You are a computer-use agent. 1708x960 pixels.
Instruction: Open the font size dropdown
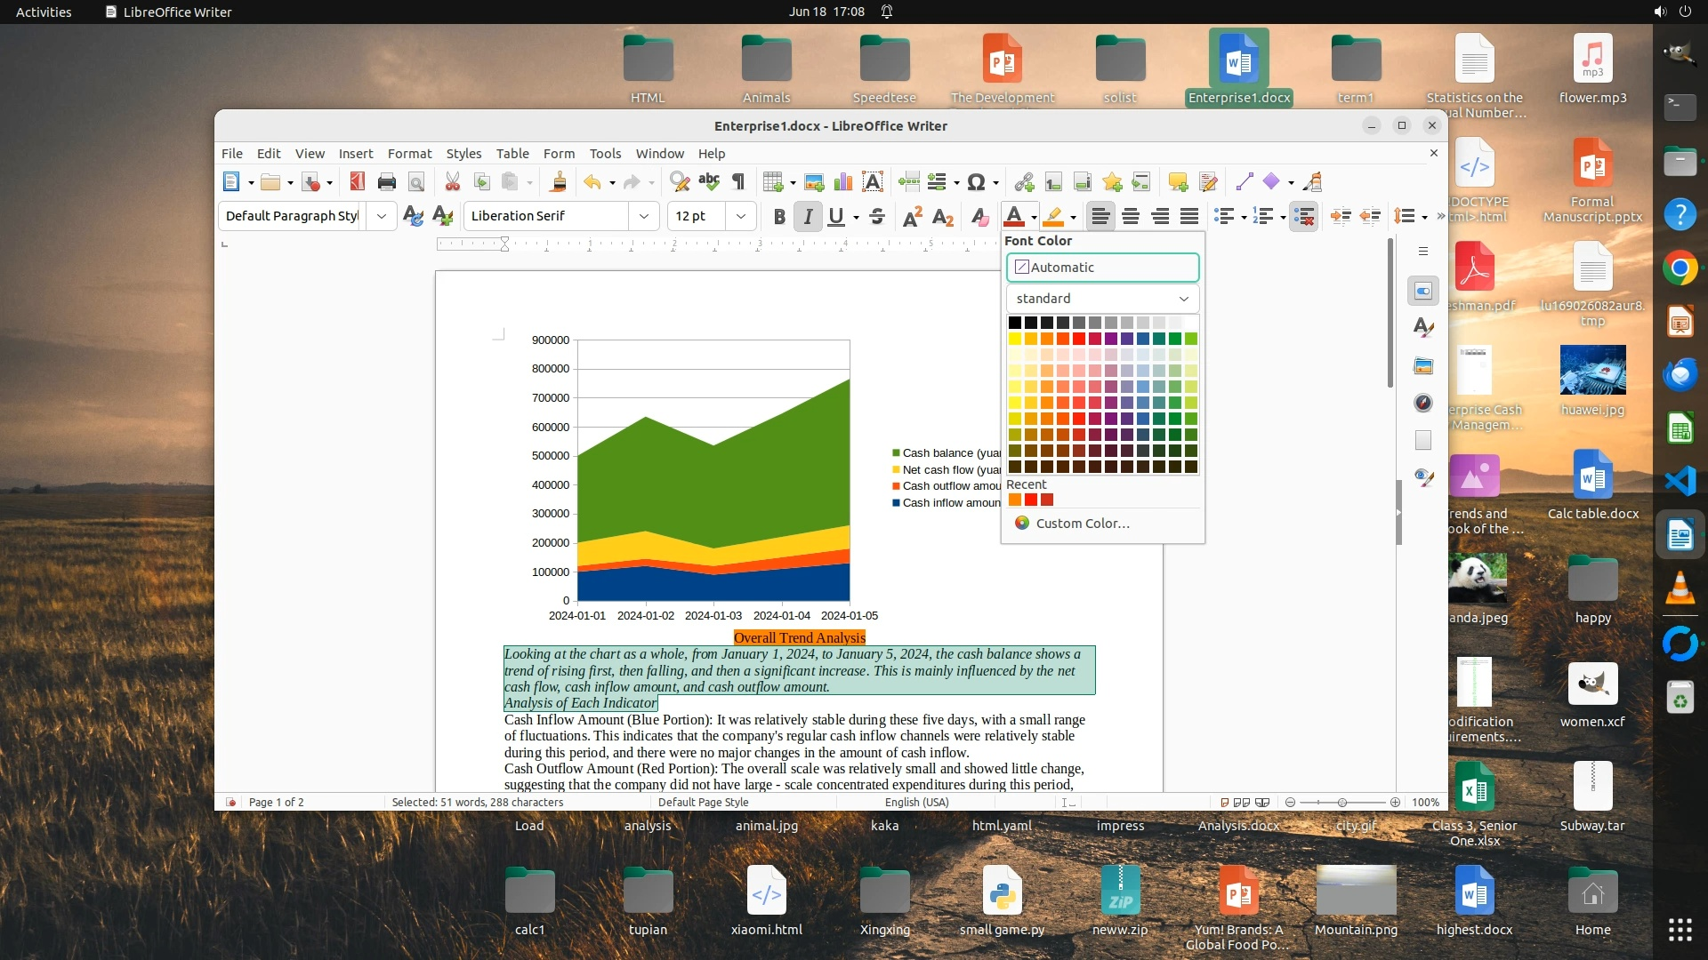740,216
